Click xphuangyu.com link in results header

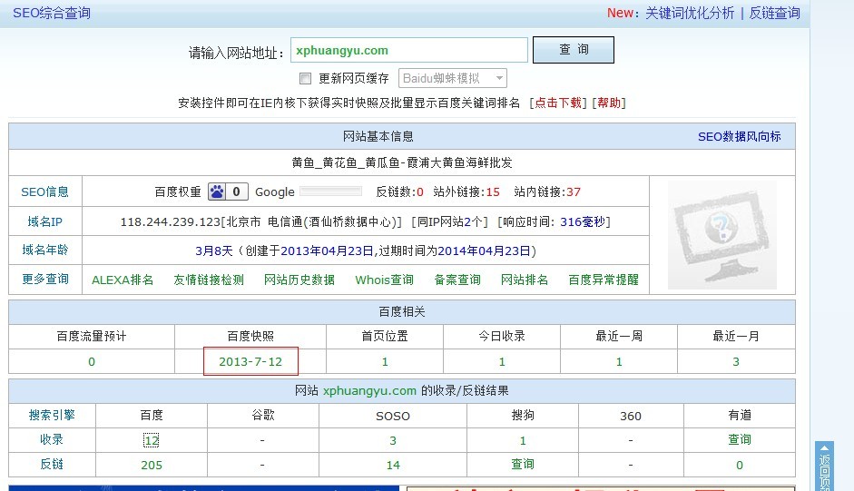point(369,391)
